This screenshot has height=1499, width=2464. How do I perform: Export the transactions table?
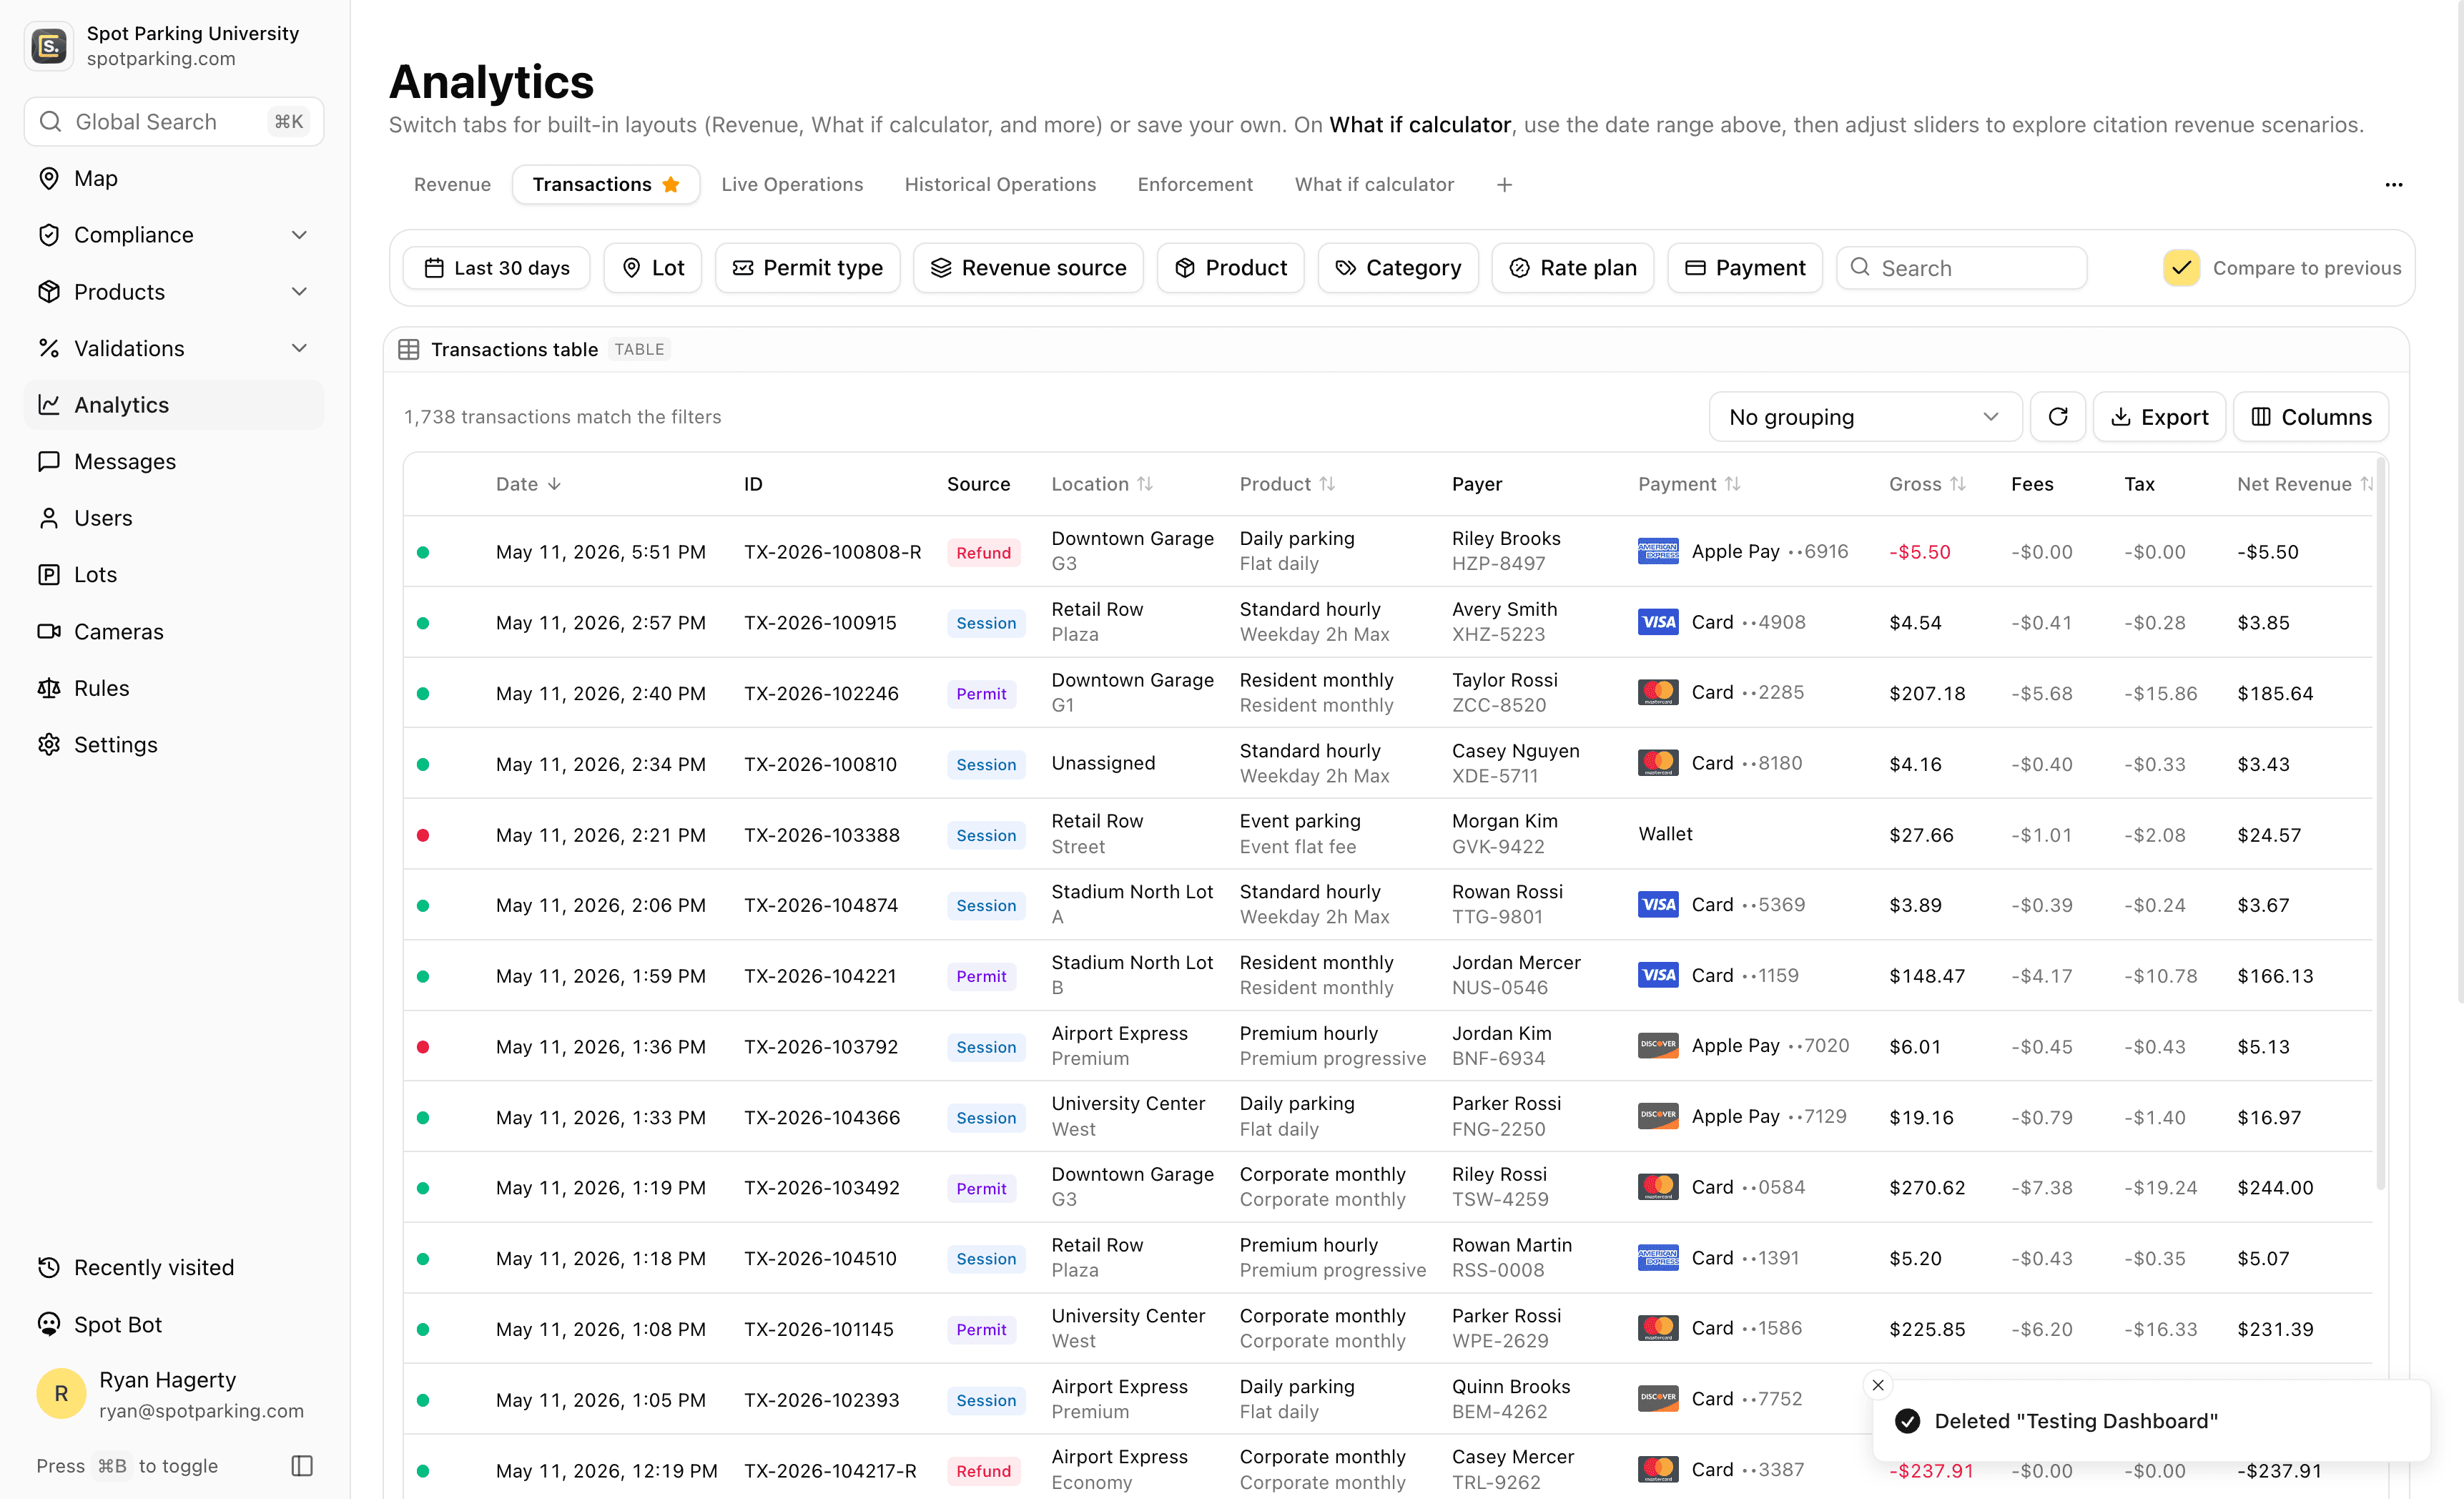[x=2159, y=417]
